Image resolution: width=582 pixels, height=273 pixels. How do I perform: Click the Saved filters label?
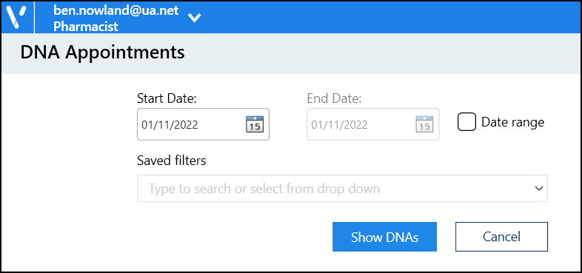[x=172, y=161]
